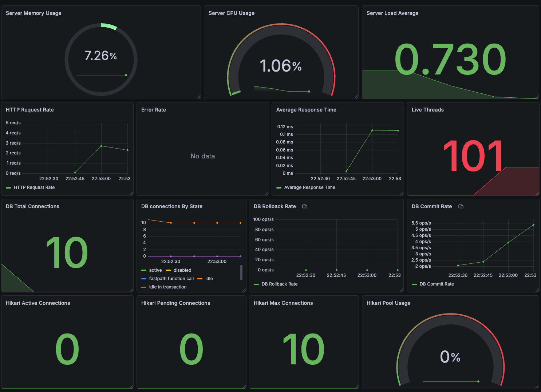The image size is (541, 392).
Task: Click the 10 value in DB Total Connections
Action: coord(67,252)
